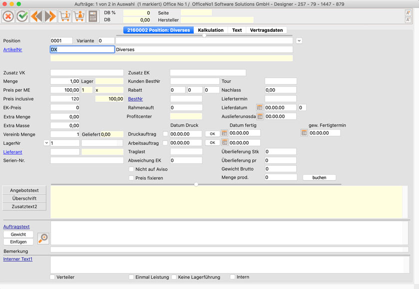
Task: Click the buchen button
Action: click(319, 177)
